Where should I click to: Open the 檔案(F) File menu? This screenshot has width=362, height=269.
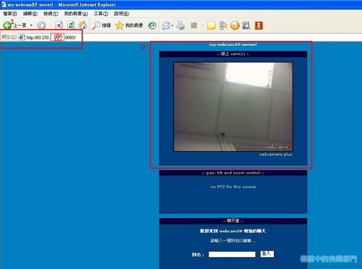tap(10, 14)
